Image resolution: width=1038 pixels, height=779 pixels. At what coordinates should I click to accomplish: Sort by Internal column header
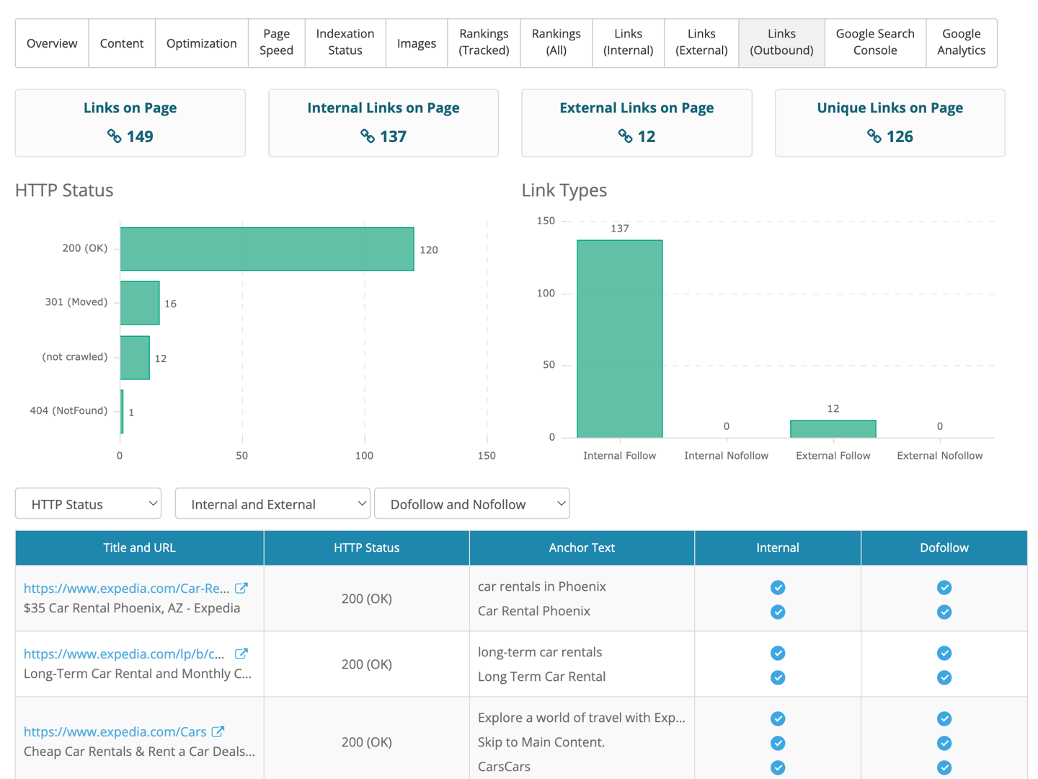coord(778,547)
